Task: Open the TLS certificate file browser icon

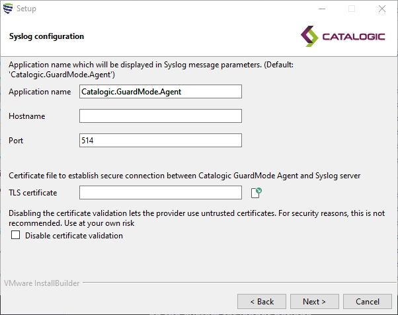Action: click(x=256, y=192)
